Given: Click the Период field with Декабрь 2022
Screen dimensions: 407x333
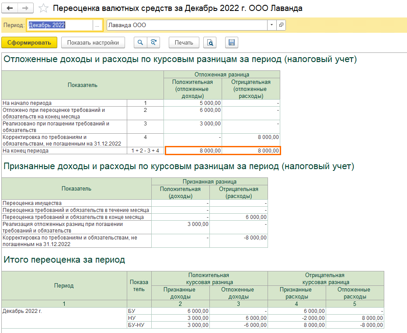Looking at the screenshot, I should (x=60, y=25).
